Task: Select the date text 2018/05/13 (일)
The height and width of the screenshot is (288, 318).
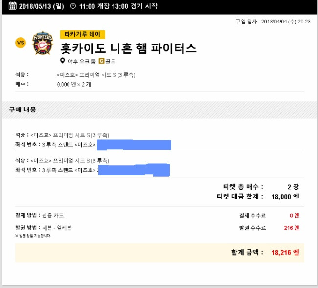Action: (x=42, y=6)
